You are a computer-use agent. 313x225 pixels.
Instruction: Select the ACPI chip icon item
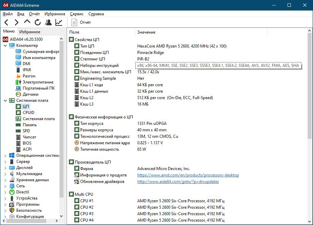tap(18, 149)
